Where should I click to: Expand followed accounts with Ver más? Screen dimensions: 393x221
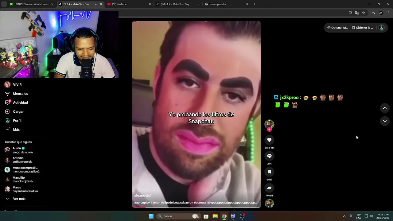pos(19,199)
